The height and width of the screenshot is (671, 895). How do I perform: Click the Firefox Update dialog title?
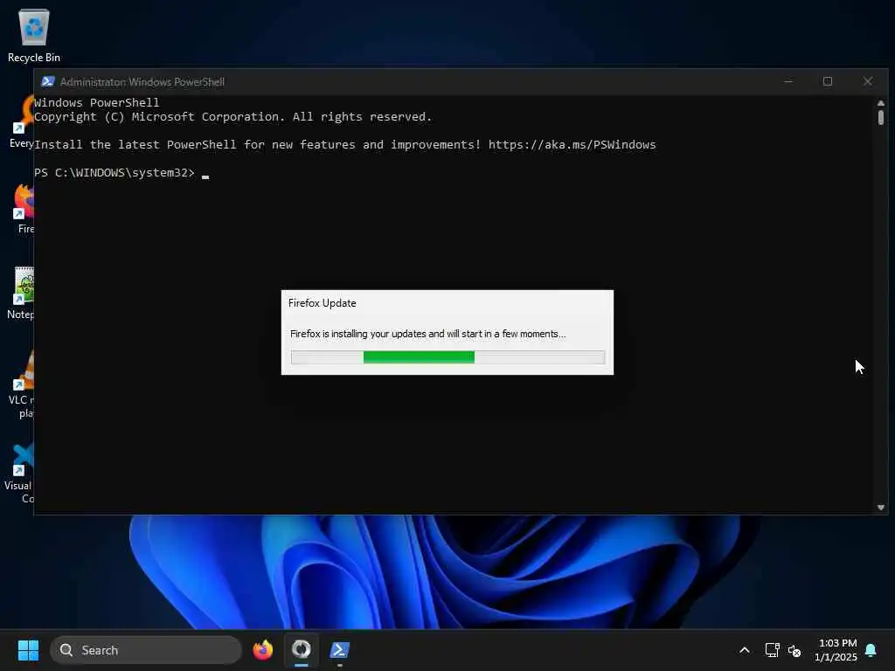322,303
